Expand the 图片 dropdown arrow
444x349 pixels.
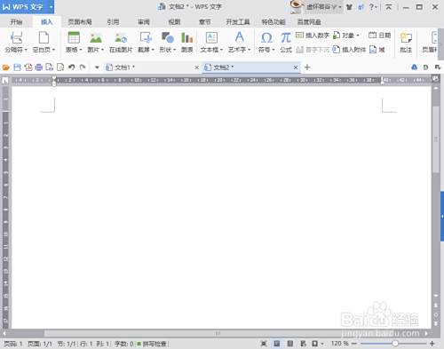[102, 50]
